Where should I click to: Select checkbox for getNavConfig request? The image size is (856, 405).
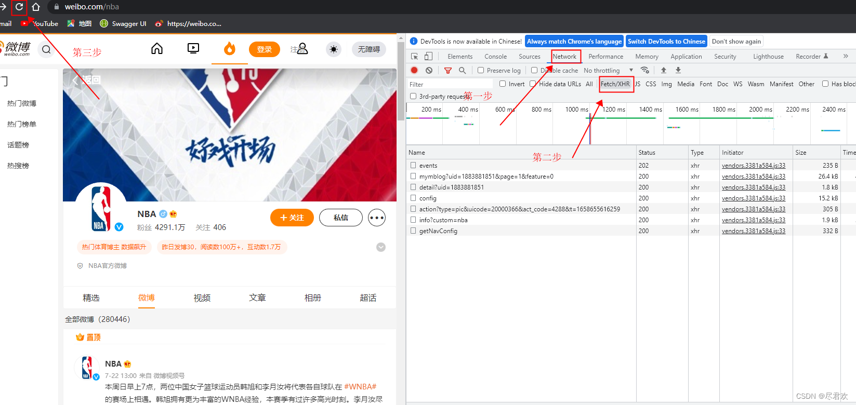pyautogui.click(x=413, y=231)
